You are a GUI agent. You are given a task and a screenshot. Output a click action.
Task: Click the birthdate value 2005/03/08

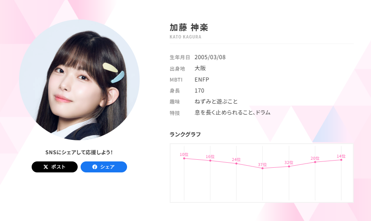coord(210,57)
